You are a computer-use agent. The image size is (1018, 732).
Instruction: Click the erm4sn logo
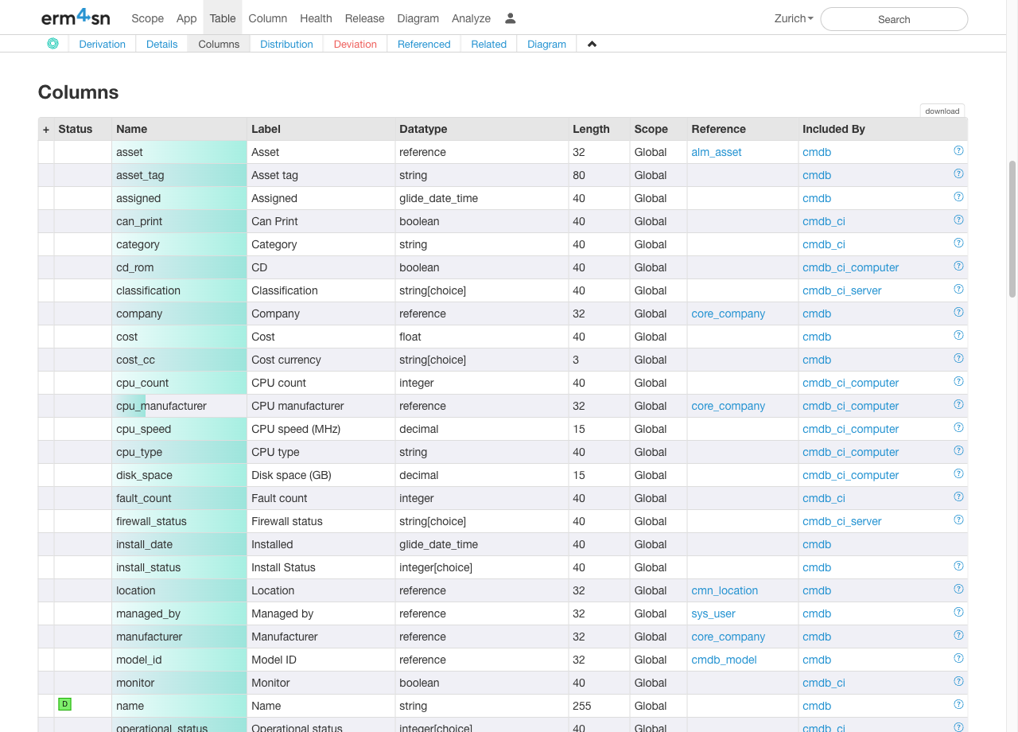point(76,18)
